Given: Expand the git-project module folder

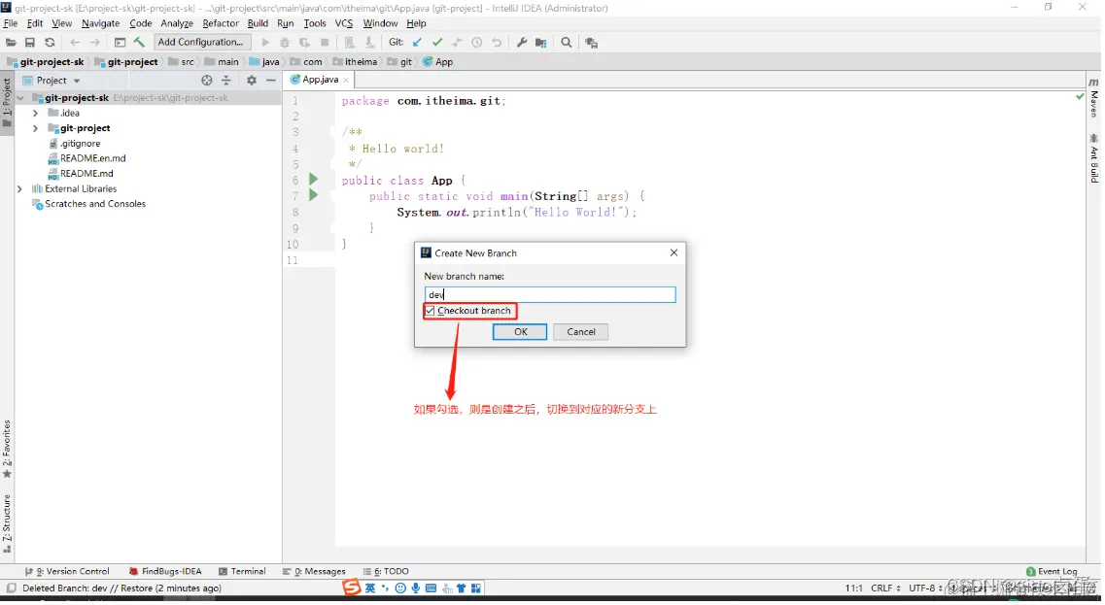Looking at the screenshot, I should point(35,128).
